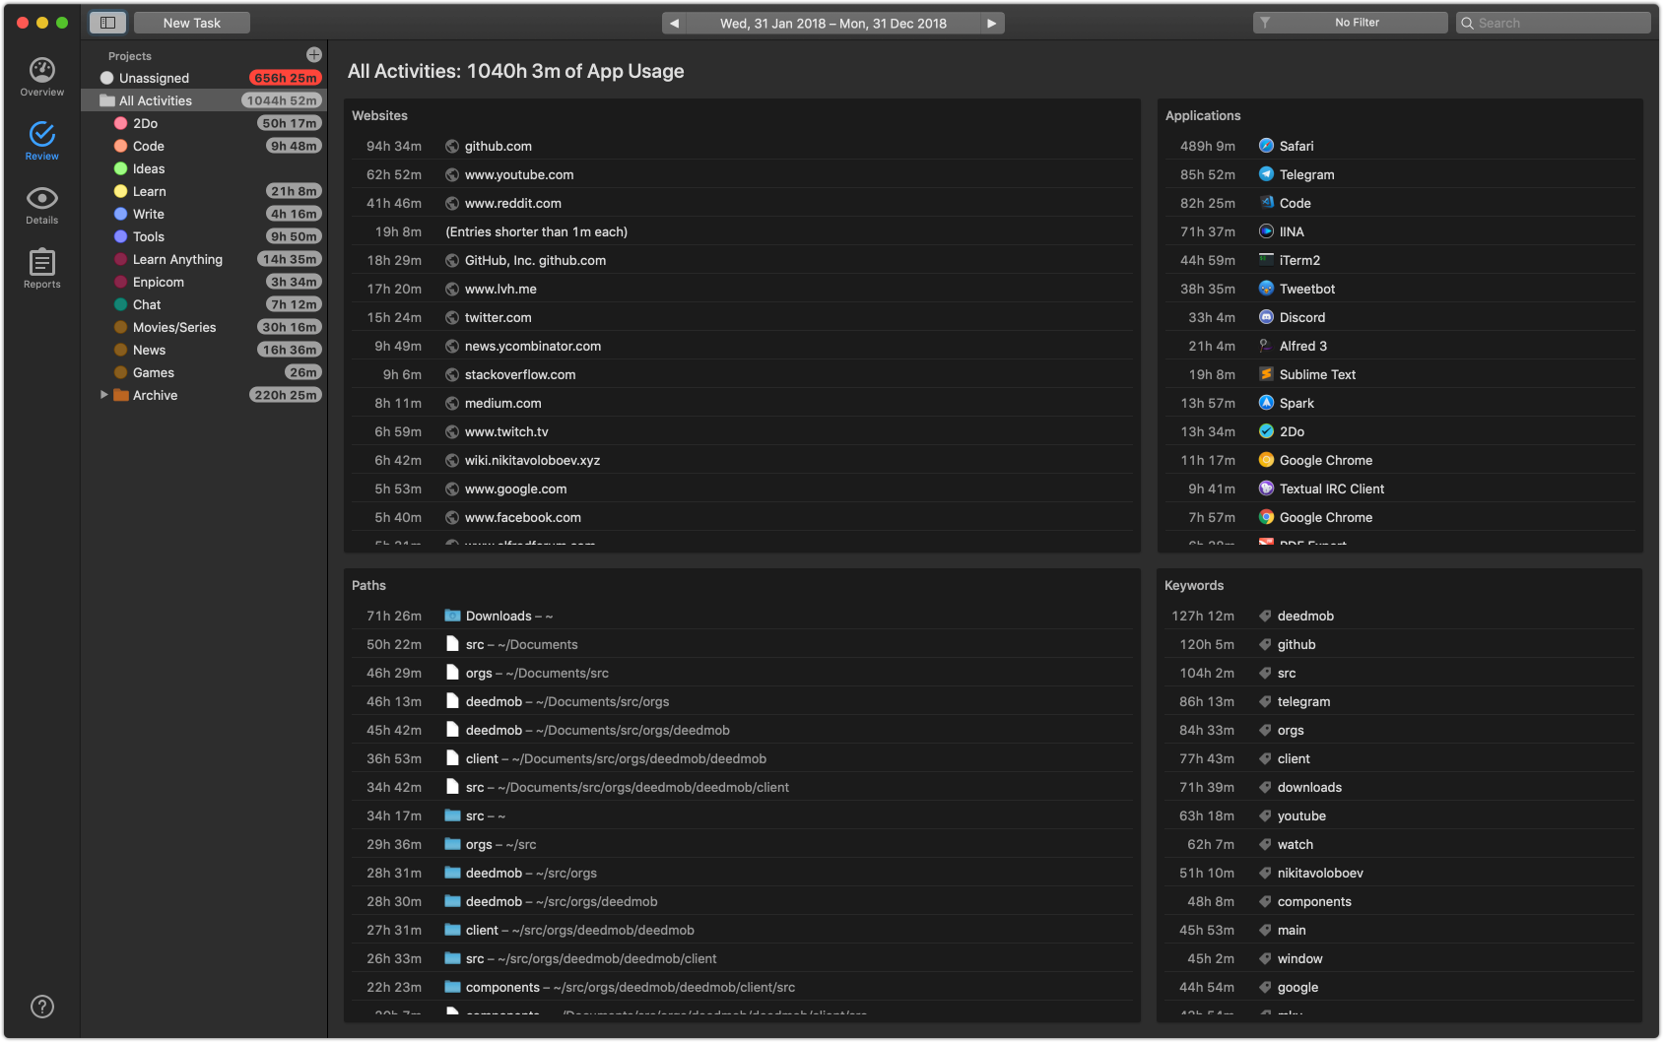Go to the previous date range
This screenshot has height=1042, width=1663.
pos(674,23)
